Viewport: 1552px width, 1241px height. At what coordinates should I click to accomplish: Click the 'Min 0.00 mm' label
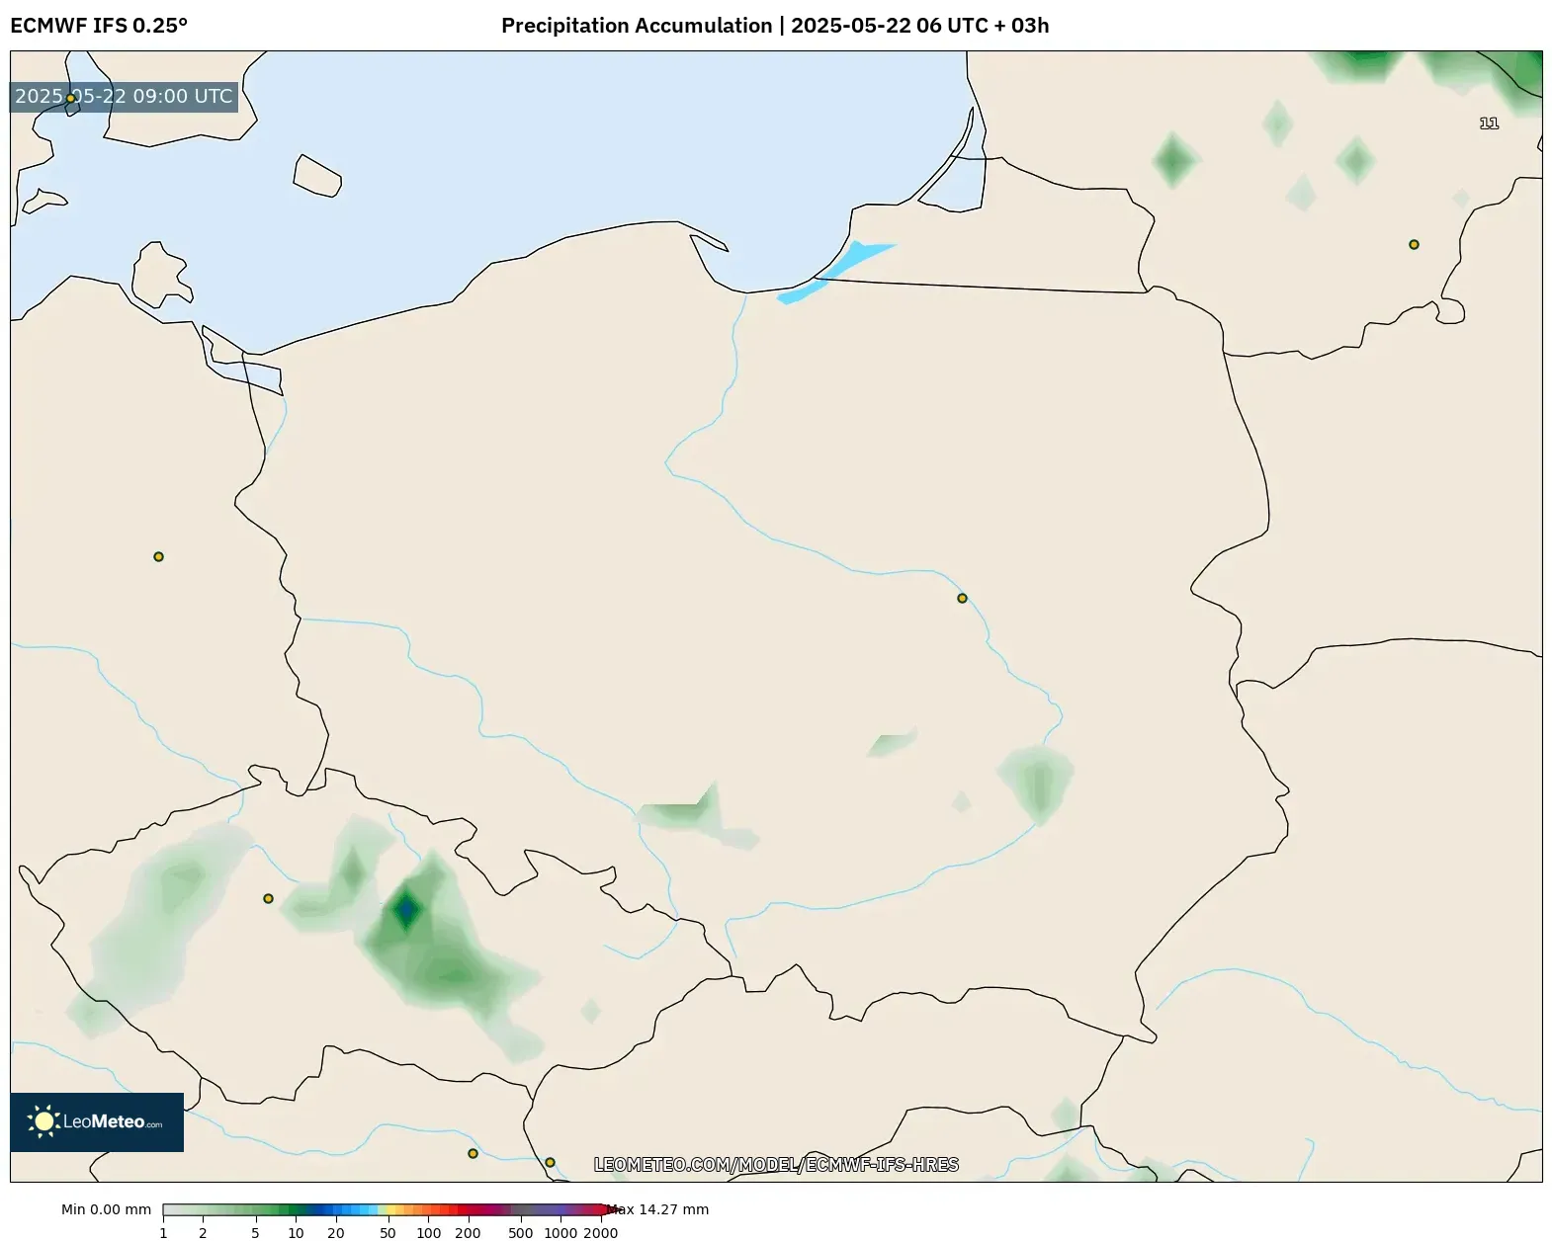pyautogui.click(x=106, y=1209)
